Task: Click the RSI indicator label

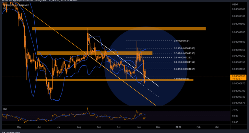Action: pos(5,109)
